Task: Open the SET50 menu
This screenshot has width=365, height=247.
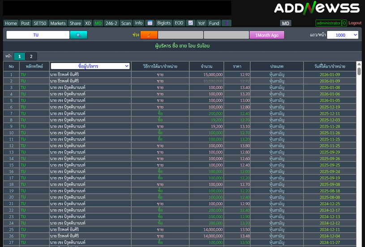Action: pos(40,23)
